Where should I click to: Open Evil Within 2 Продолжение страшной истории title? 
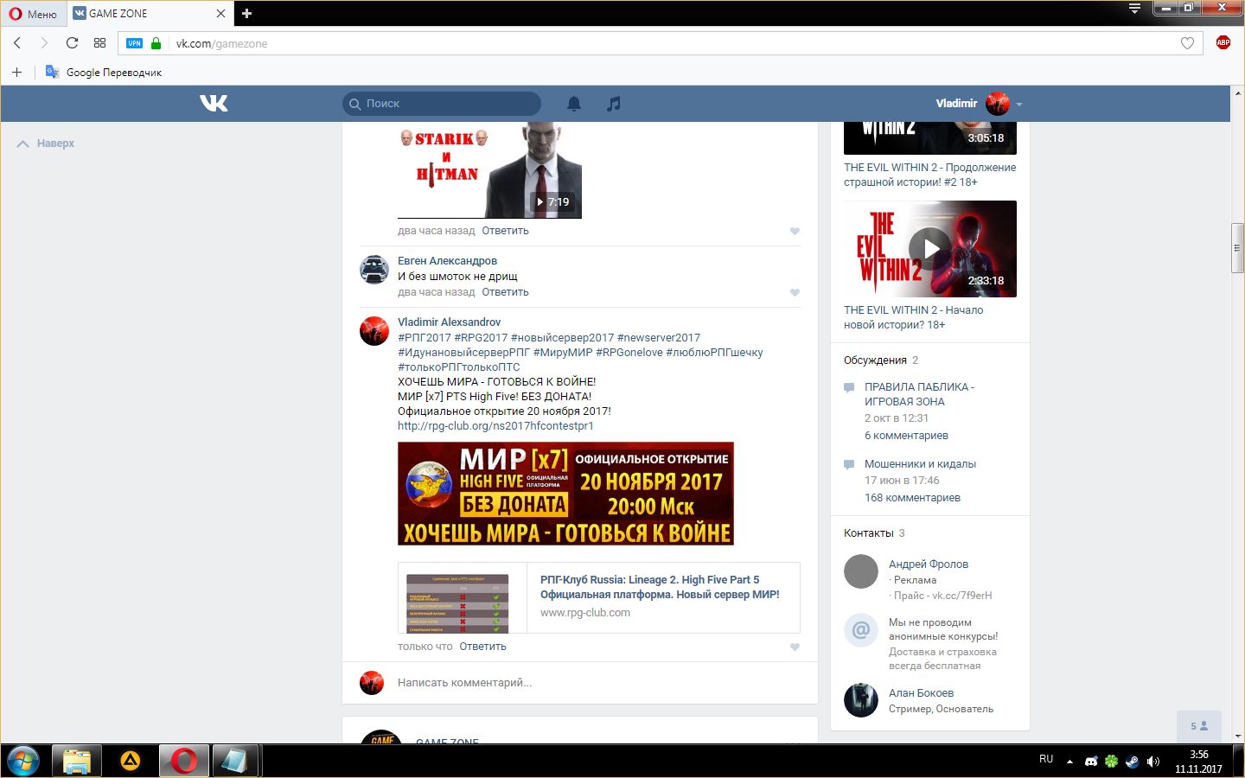pos(930,175)
